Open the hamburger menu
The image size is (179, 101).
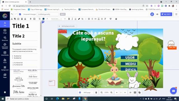click(176, 14)
